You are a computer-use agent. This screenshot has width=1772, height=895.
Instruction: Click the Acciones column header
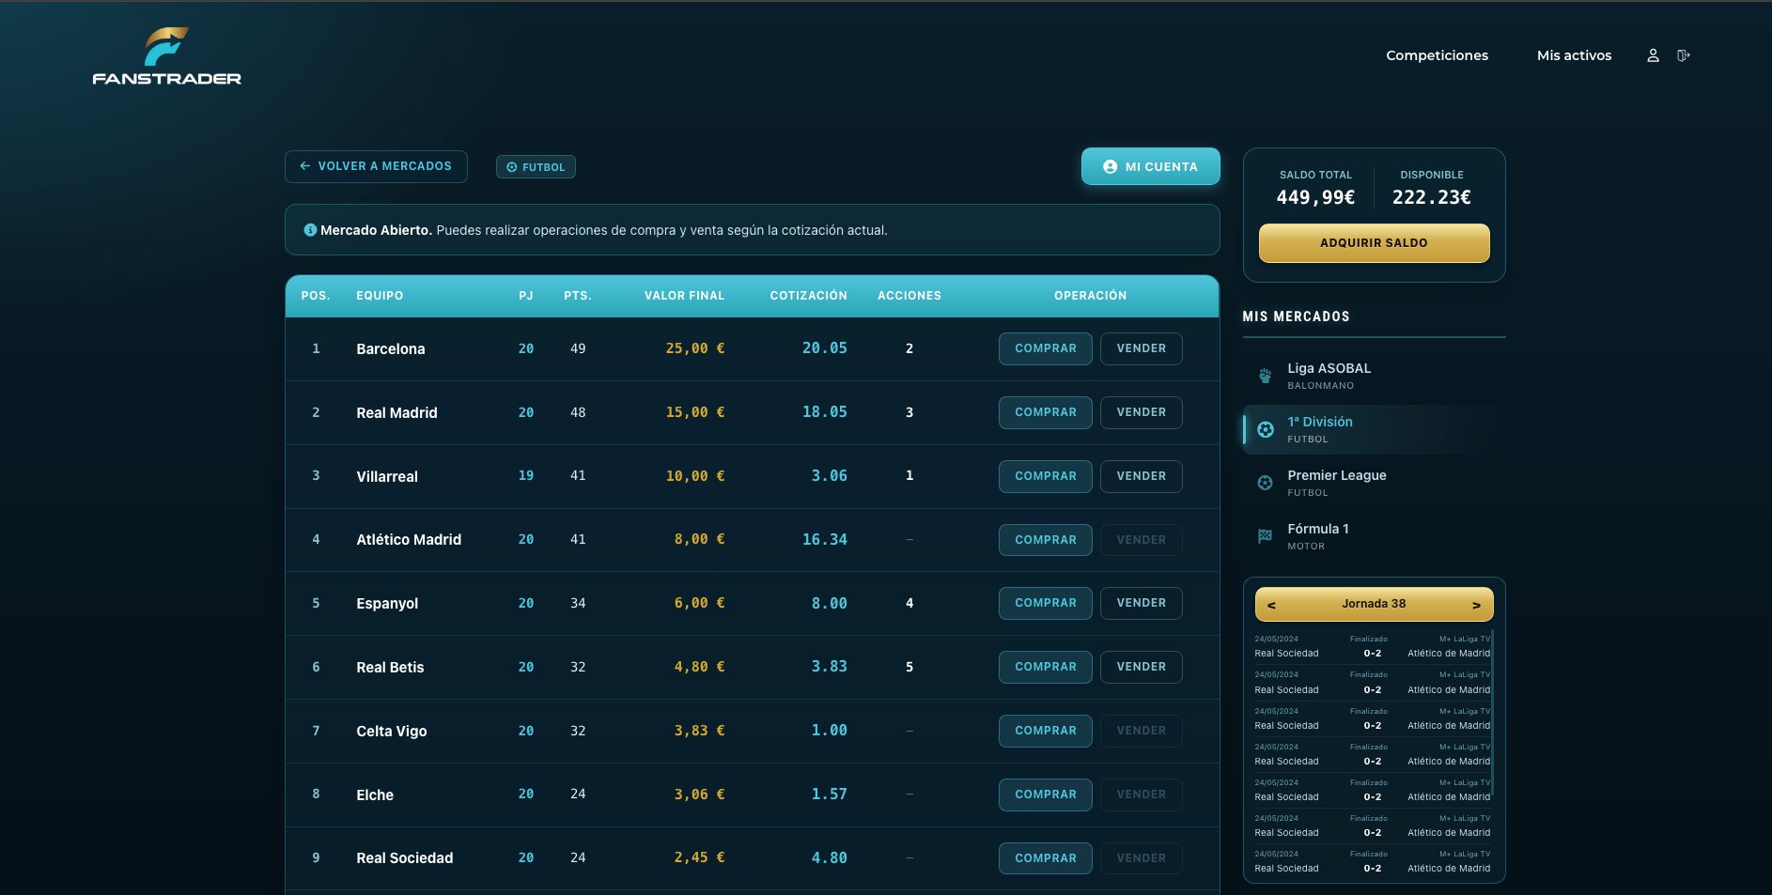click(909, 296)
